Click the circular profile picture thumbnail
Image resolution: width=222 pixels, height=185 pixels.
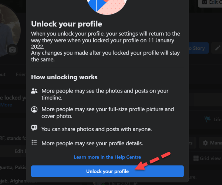click(9, 30)
